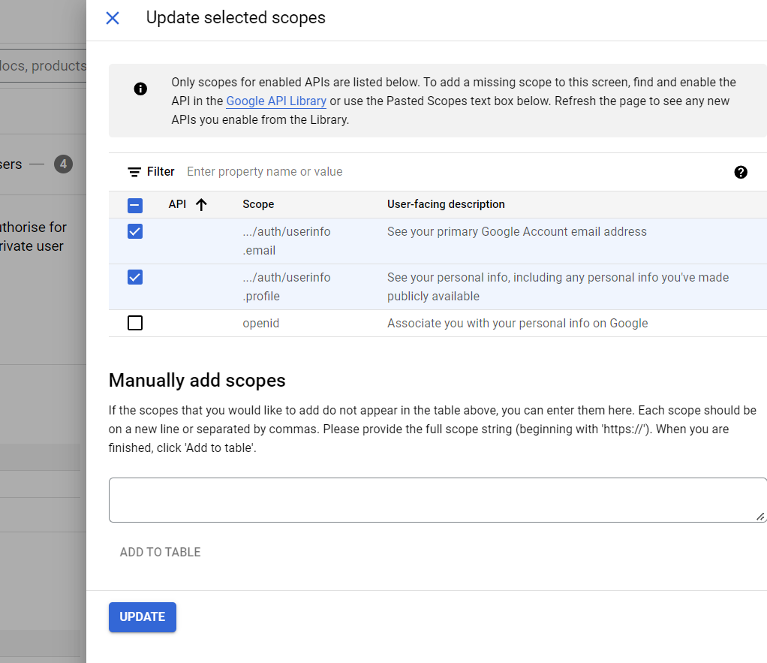The width and height of the screenshot is (767, 663).
Task: Click the Filter icon above the table
Action: [134, 172]
